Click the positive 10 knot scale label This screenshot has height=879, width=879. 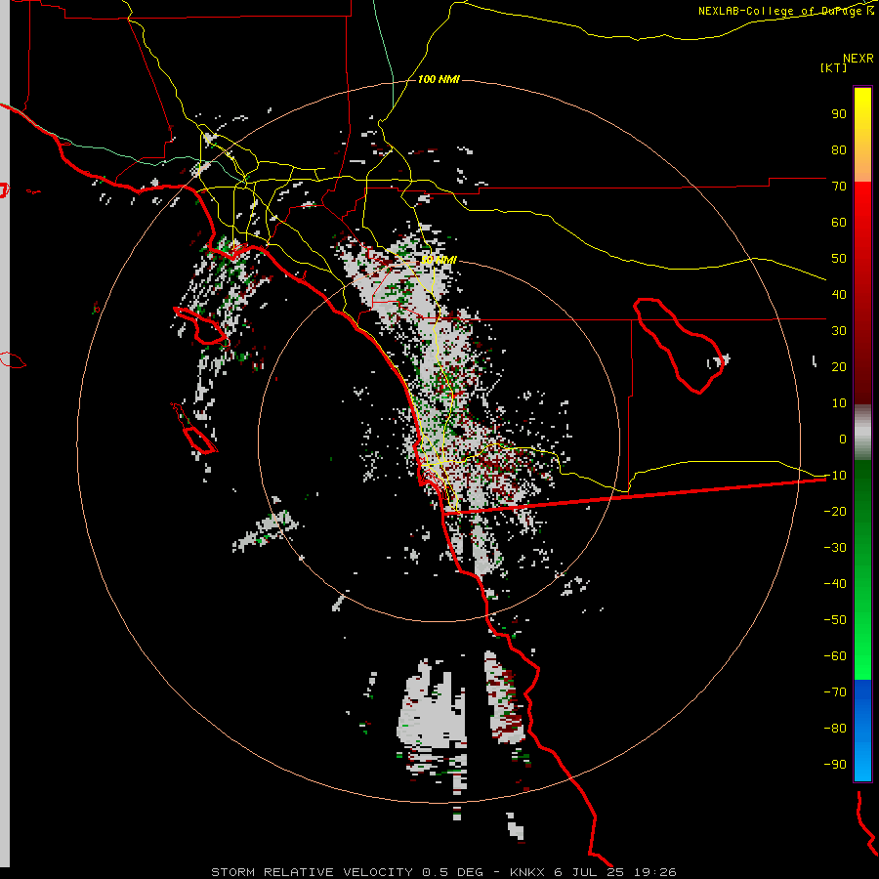839,403
